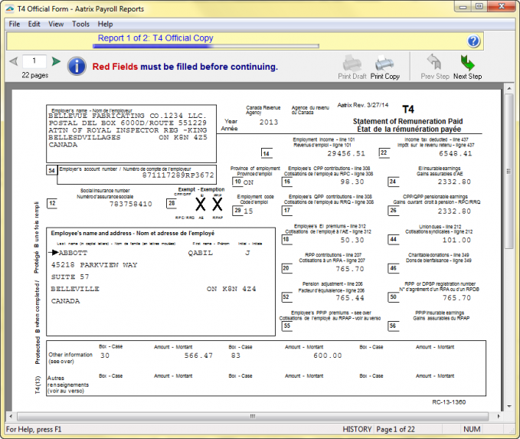This screenshot has height=439, width=520.
Task: Click the scroll up arrow
Action: pos(509,88)
